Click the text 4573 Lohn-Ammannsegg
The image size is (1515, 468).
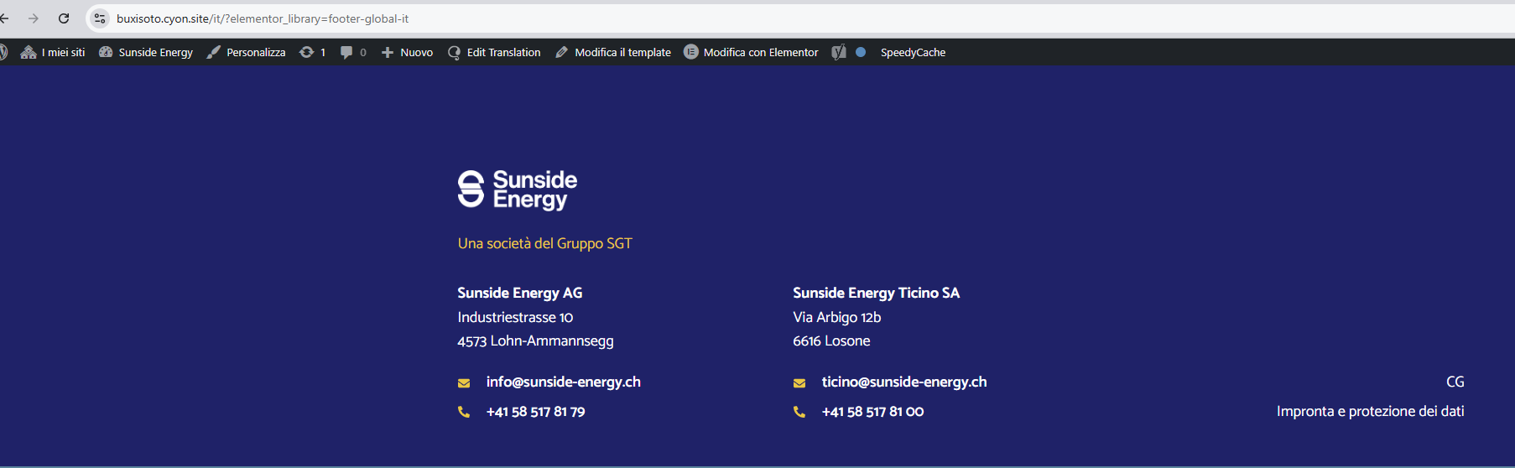pyautogui.click(x=535, y=341)
